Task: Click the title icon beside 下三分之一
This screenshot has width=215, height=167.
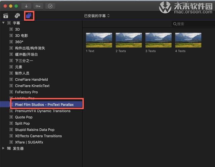Action: tap(11, 60)
